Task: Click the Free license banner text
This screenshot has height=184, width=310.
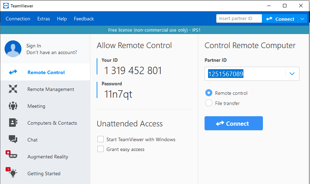Action: (x=154, y=30)
